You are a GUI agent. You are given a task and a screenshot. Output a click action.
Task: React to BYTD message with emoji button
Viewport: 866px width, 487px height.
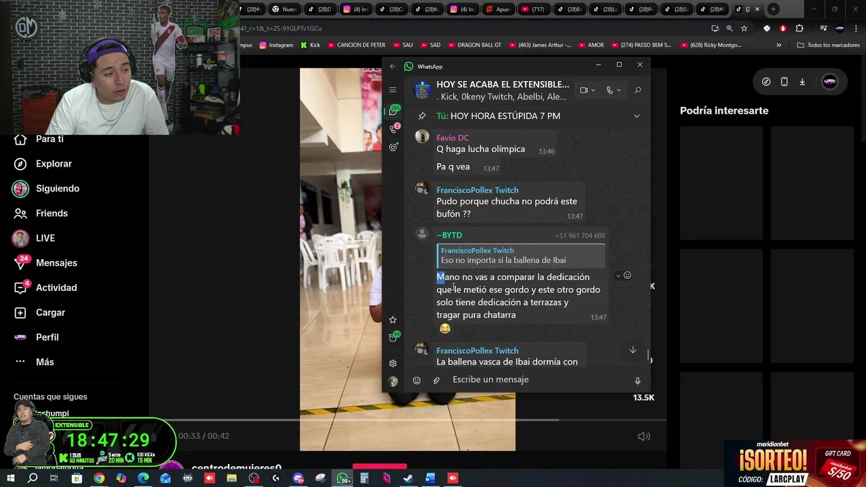click(627, 275)
